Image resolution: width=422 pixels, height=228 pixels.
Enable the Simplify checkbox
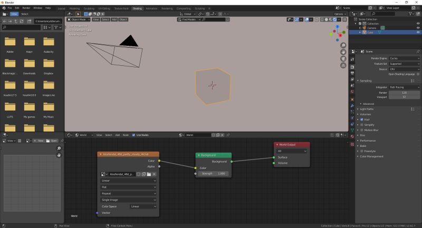pyautogui.click(x=362, y=125)
